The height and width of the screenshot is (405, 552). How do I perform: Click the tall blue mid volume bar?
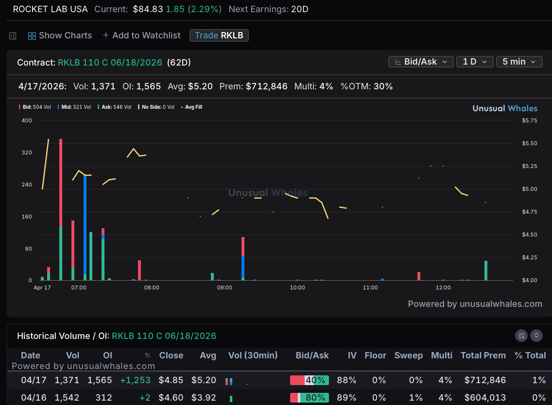click(85, 225)
